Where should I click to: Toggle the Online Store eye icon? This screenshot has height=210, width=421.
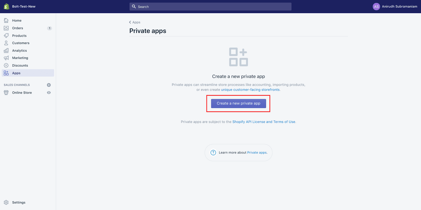(49, 93)
